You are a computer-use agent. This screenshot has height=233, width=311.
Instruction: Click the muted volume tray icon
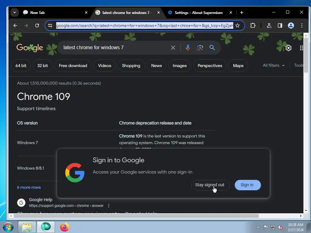(x=280, y=227)
